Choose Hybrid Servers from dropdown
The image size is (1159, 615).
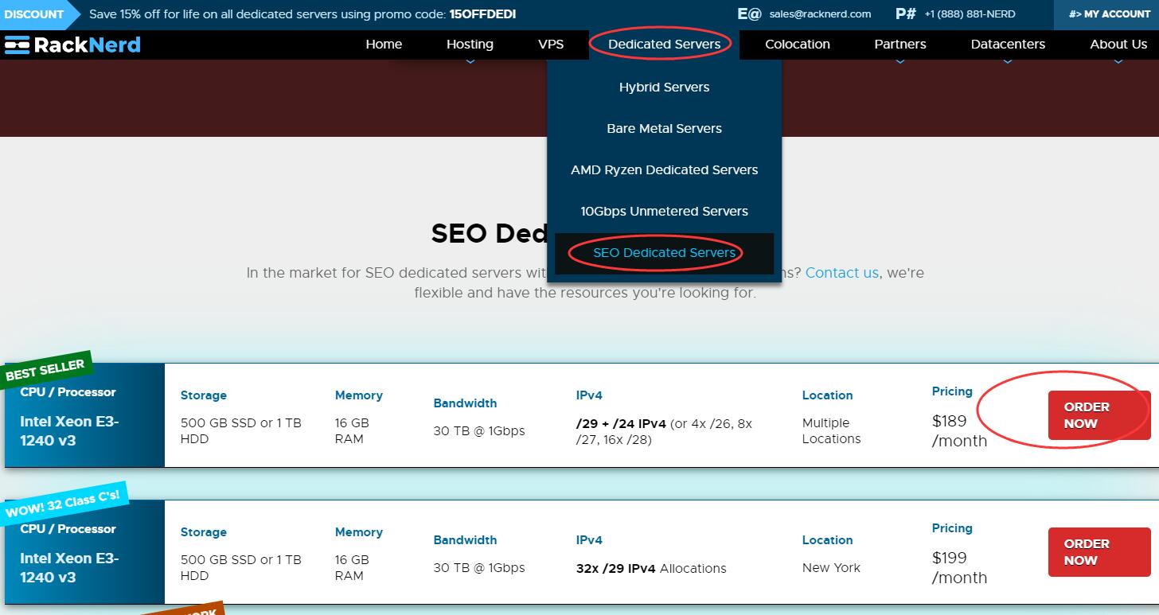(665, 88)
